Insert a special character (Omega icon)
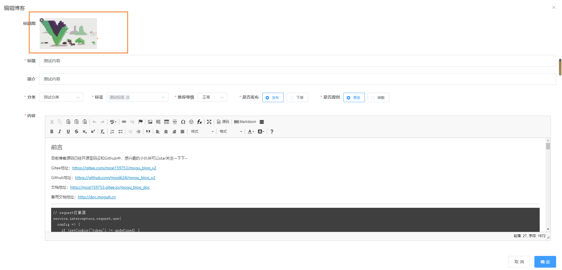This screenshot has height=270, width=562. pos(183,122)
